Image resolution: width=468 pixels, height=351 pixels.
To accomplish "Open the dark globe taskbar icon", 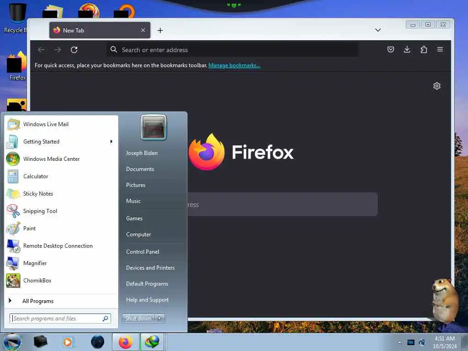I will 97,342.
